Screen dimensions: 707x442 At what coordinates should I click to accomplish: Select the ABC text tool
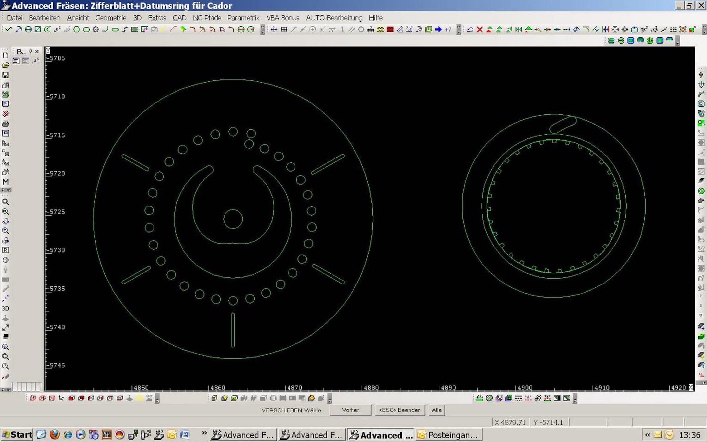coord(57,29)
